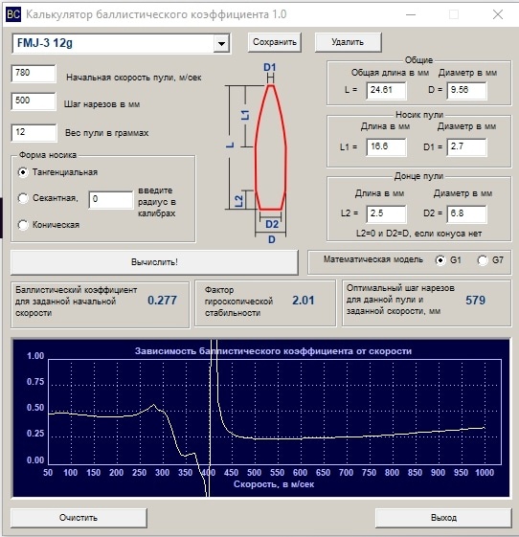
Task: Click the diameter D field showing 9.56
Action: [x=466, y=90]
